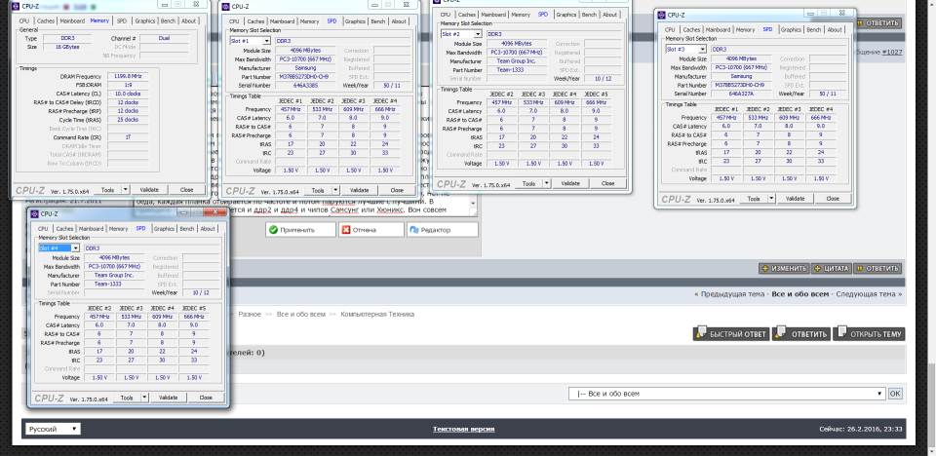Click the ИЗМЕНИТЬ edit post icon

767,268
